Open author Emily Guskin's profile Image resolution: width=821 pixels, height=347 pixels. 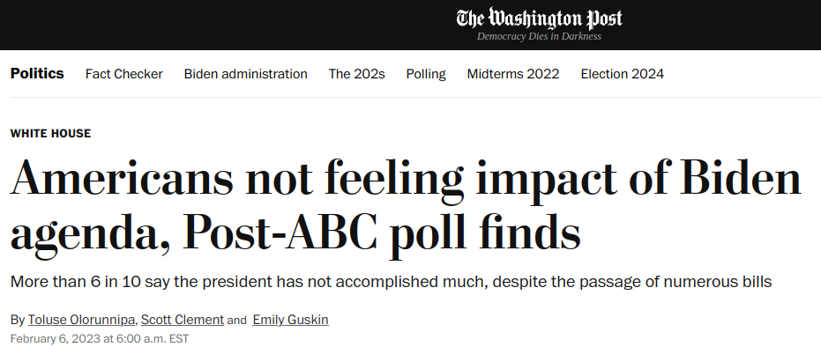coord(291,320)
